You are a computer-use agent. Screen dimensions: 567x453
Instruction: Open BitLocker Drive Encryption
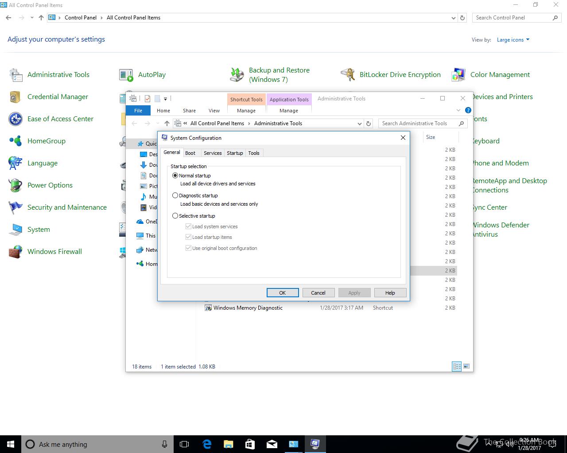(x=391, y=75)
